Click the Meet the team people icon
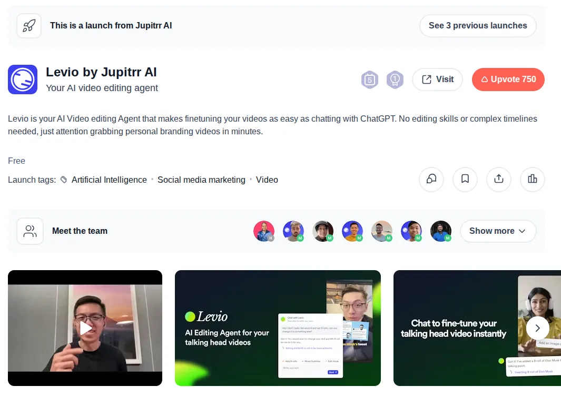Screen dimensions: 561x396 [x=30, y=231]
